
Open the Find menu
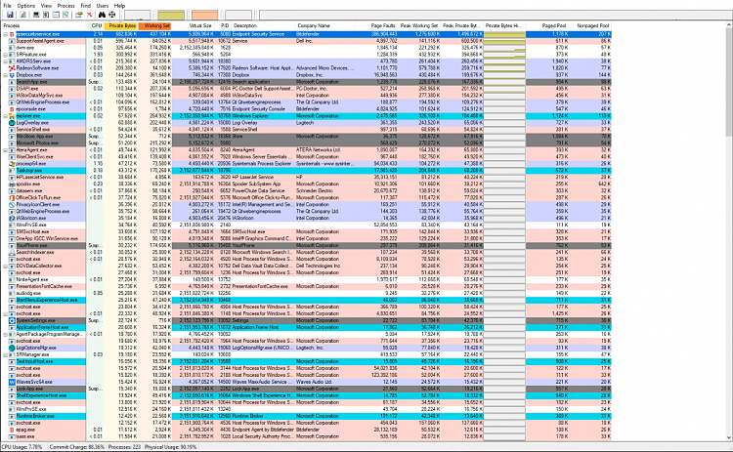pyautogui.click(x=86, y=6)
